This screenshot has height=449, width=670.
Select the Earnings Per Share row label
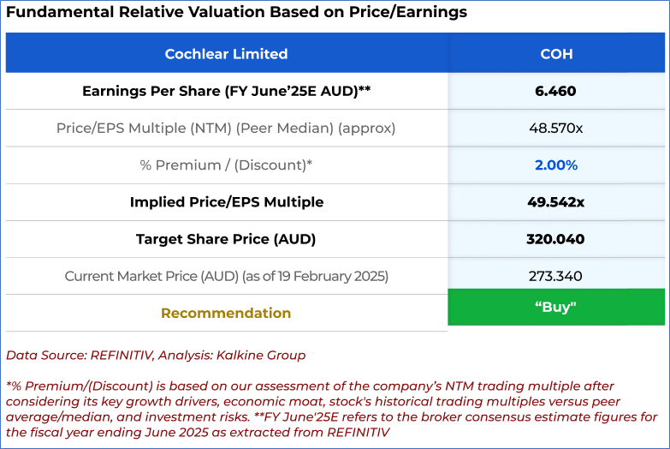(226, 91)
